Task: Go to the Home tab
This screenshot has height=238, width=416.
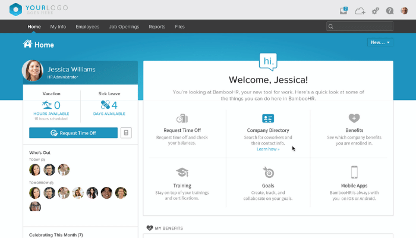Action: [34, 27]
